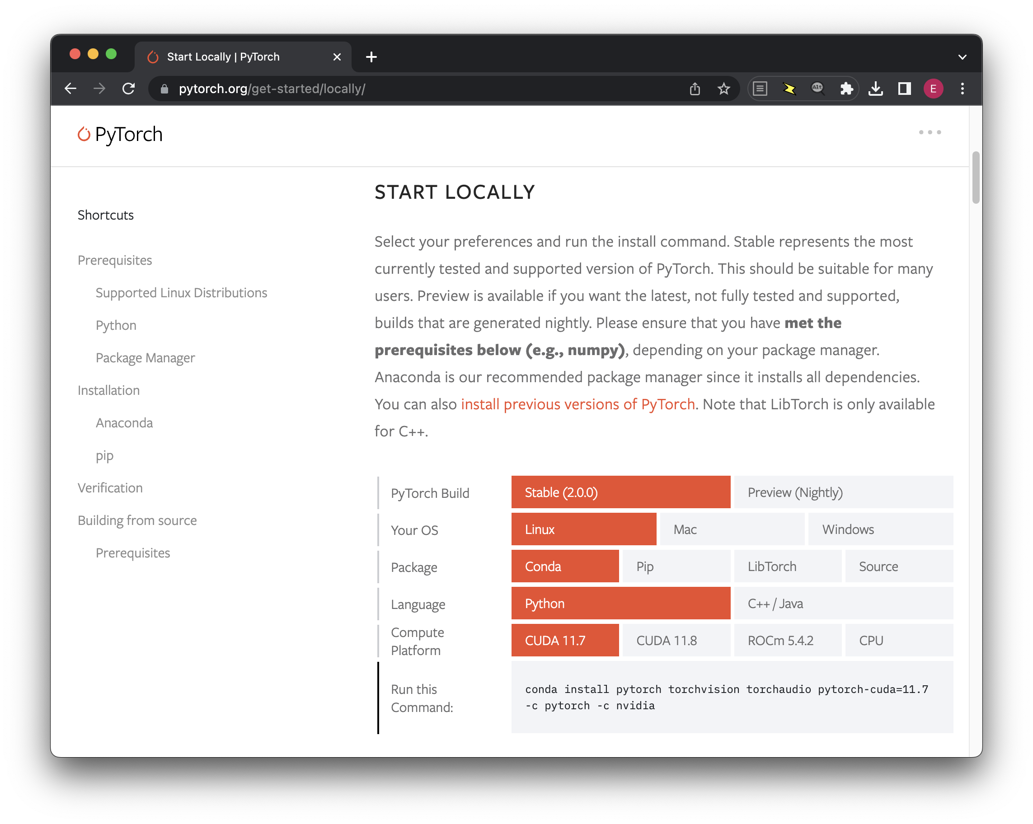Jump to the Verification shortcut
This screenshot has height=824, width=1033.
[110, 488]
